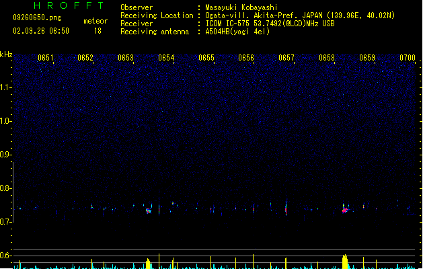Click the Receiver label
Viewport: 423px width, 269px height.
(137, 24)
